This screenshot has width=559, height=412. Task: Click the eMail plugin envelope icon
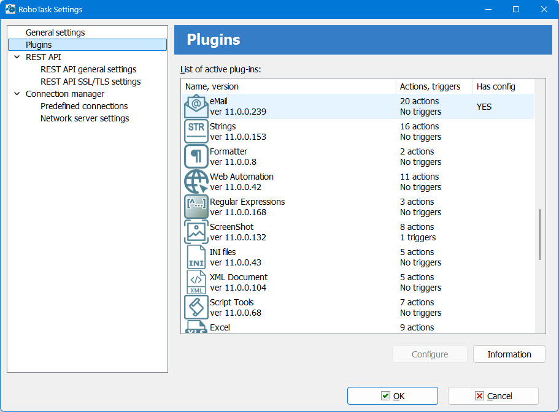(196, 106)
